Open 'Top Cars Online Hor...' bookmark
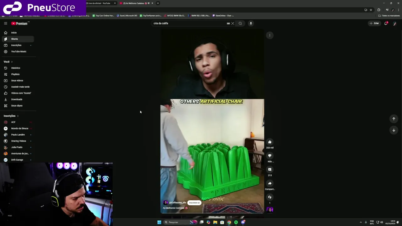This screenshot has height=226, width=402. point(103,15)
